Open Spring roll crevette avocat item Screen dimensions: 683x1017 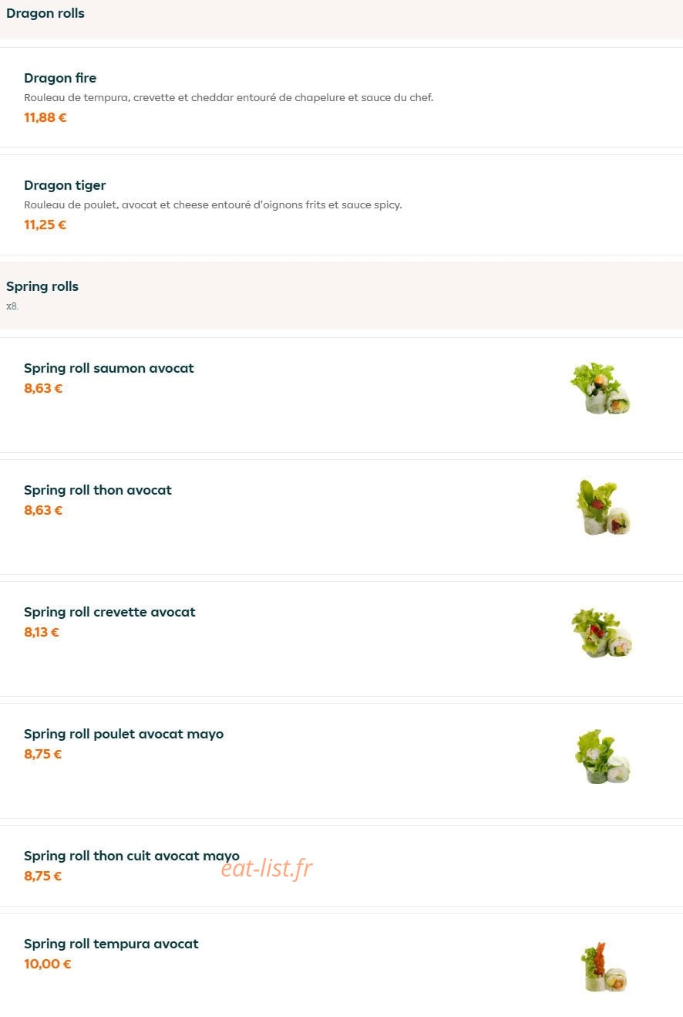point(341,639)
